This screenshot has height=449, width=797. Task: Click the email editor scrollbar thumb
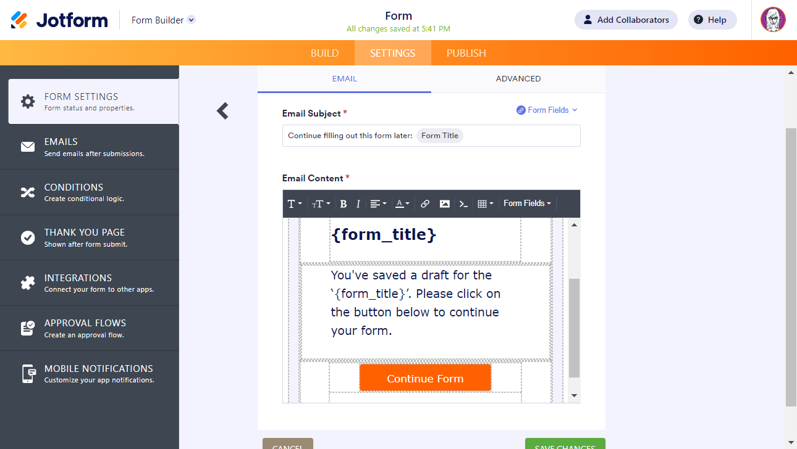(x=574, y=327)
